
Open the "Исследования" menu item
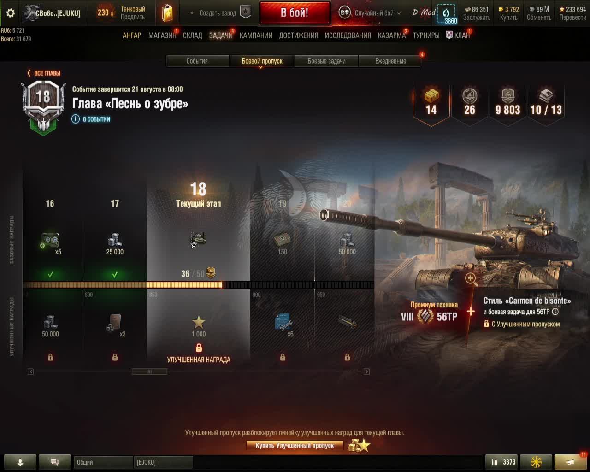pyautogui.click(x=348, y=35)
